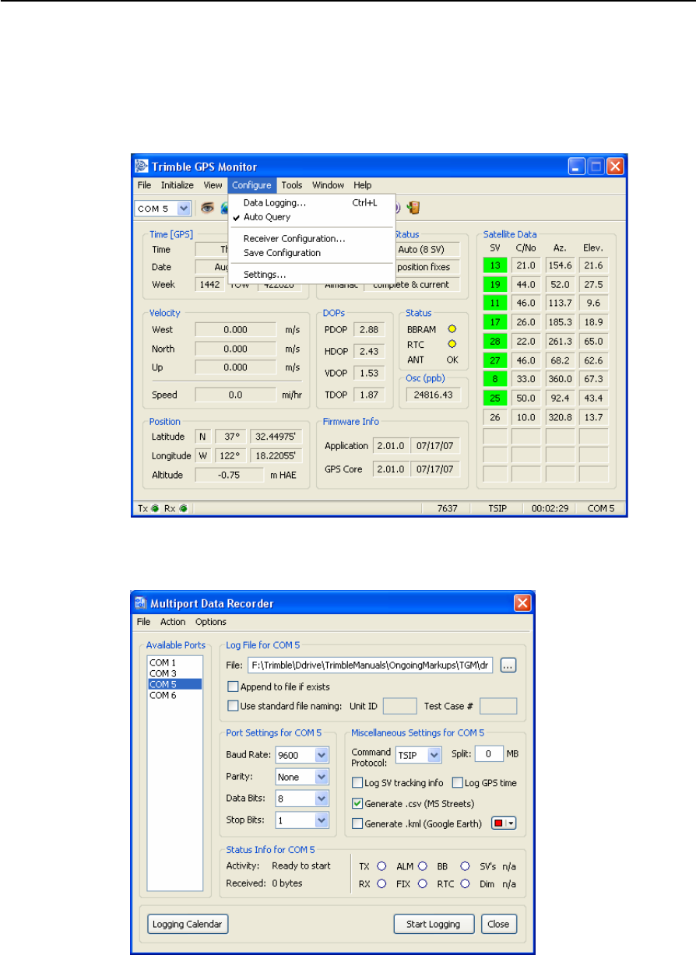Click the eye icon in GPS Monitor toolbar

click(208, 208)
